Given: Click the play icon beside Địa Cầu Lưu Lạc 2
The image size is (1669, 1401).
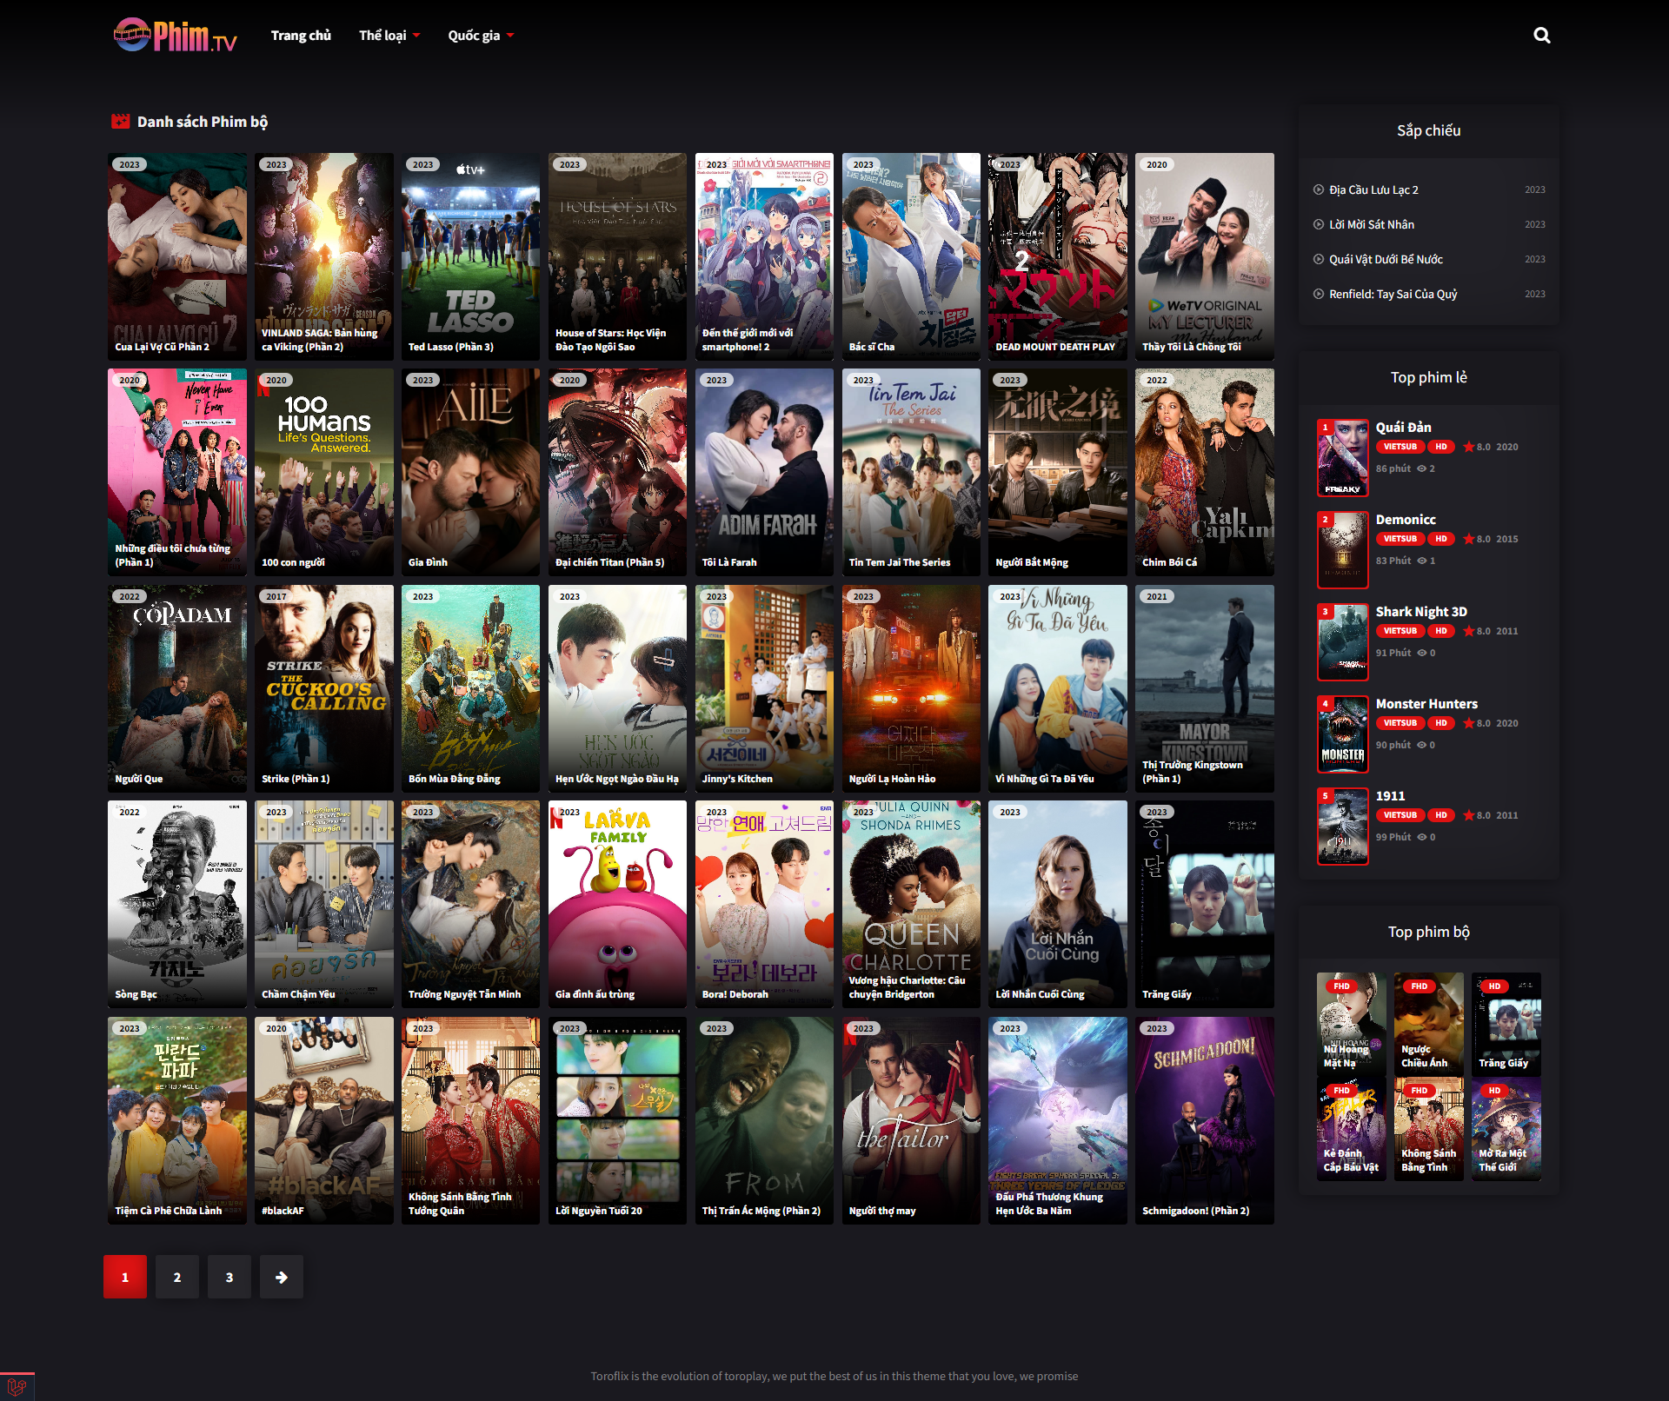Looking at the screenshot, I should pos(1318,189).
